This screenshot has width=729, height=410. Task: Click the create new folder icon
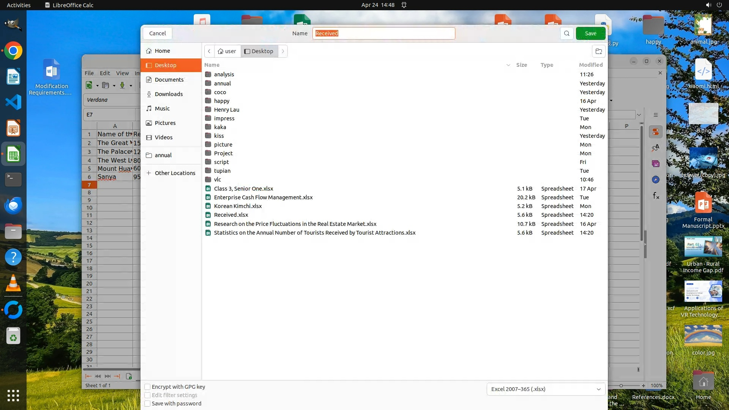pyautogui.click(x=598, y=51)
